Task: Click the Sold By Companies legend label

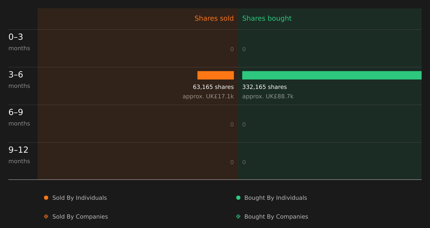Action: [x=80, y=217]
